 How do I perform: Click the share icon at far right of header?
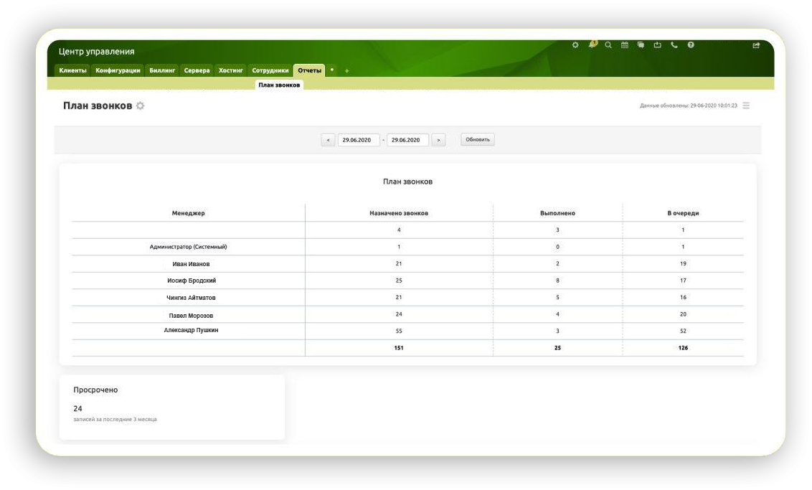pos(756,45)
